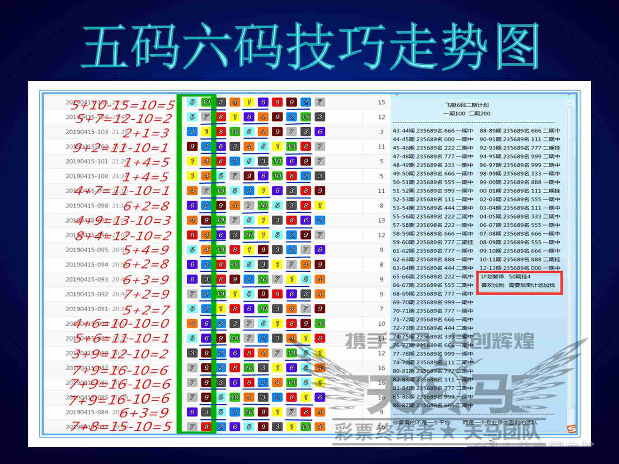619x464 pixels.
Task: Click the line 一期100 二期200
Action: (x=466, y=114)
